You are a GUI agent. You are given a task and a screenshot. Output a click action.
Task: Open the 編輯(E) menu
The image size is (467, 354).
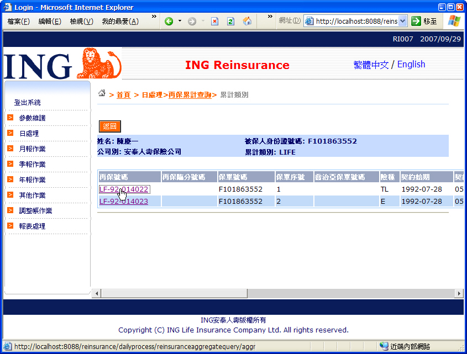50,22
